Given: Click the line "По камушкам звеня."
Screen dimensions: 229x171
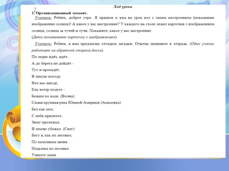Looking at the screenshot, I should tap(50, 142).
